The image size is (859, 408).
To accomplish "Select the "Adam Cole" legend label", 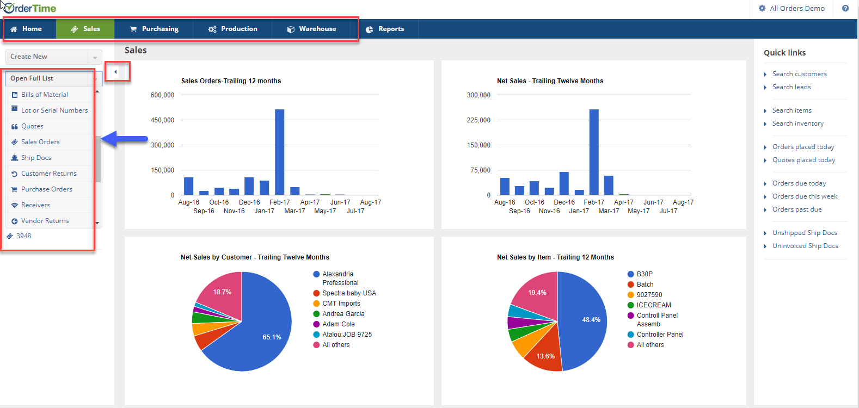I will 339,324.
